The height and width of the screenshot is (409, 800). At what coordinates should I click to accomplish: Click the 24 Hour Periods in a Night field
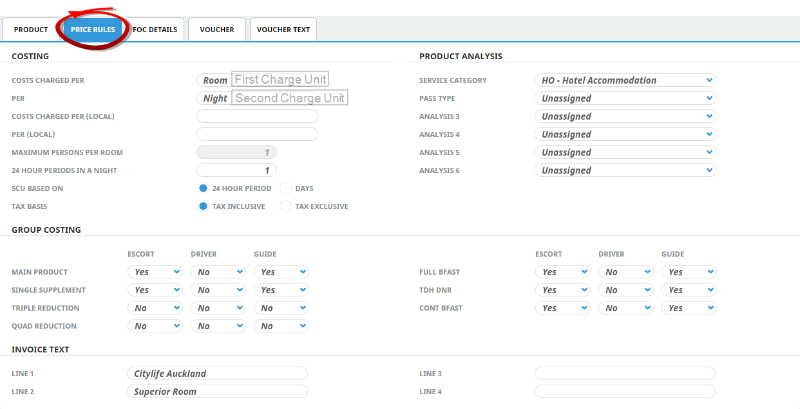[x=236, y=170]
